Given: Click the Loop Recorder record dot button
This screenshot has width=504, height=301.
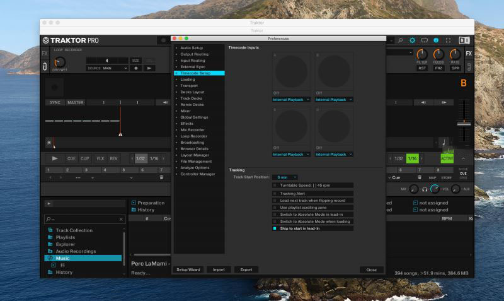Looking at the screenshot, I should tap(136, 68).
